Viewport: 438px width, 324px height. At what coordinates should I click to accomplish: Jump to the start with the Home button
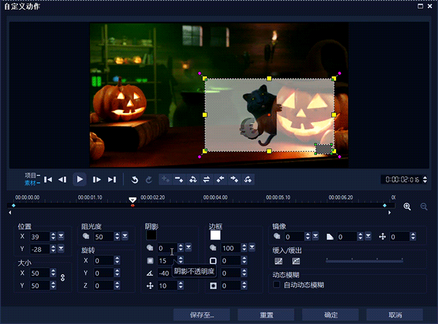pyautogui.click(x=48, y=180)
